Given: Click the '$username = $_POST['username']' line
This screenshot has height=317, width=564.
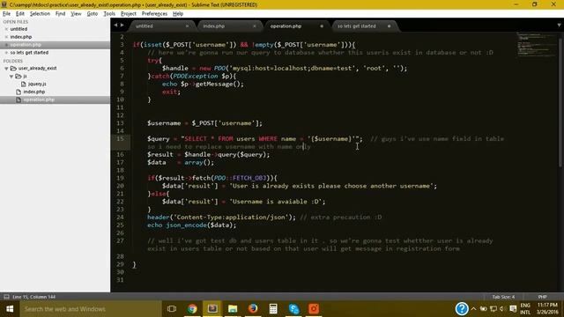Looking at the screenshot, I should (x=204, y=123).
